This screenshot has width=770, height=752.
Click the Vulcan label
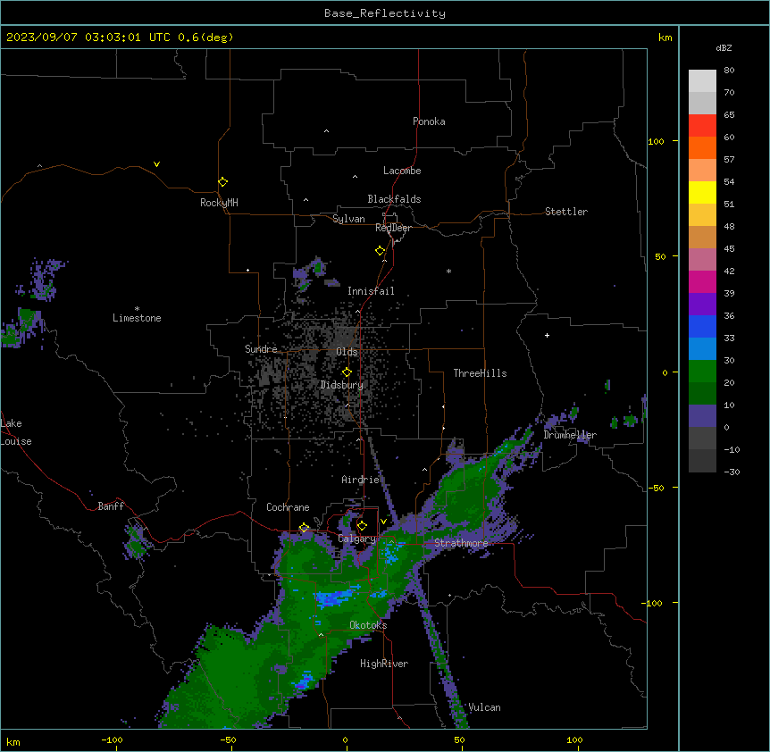pyautogui.click(x=484, y=707)
